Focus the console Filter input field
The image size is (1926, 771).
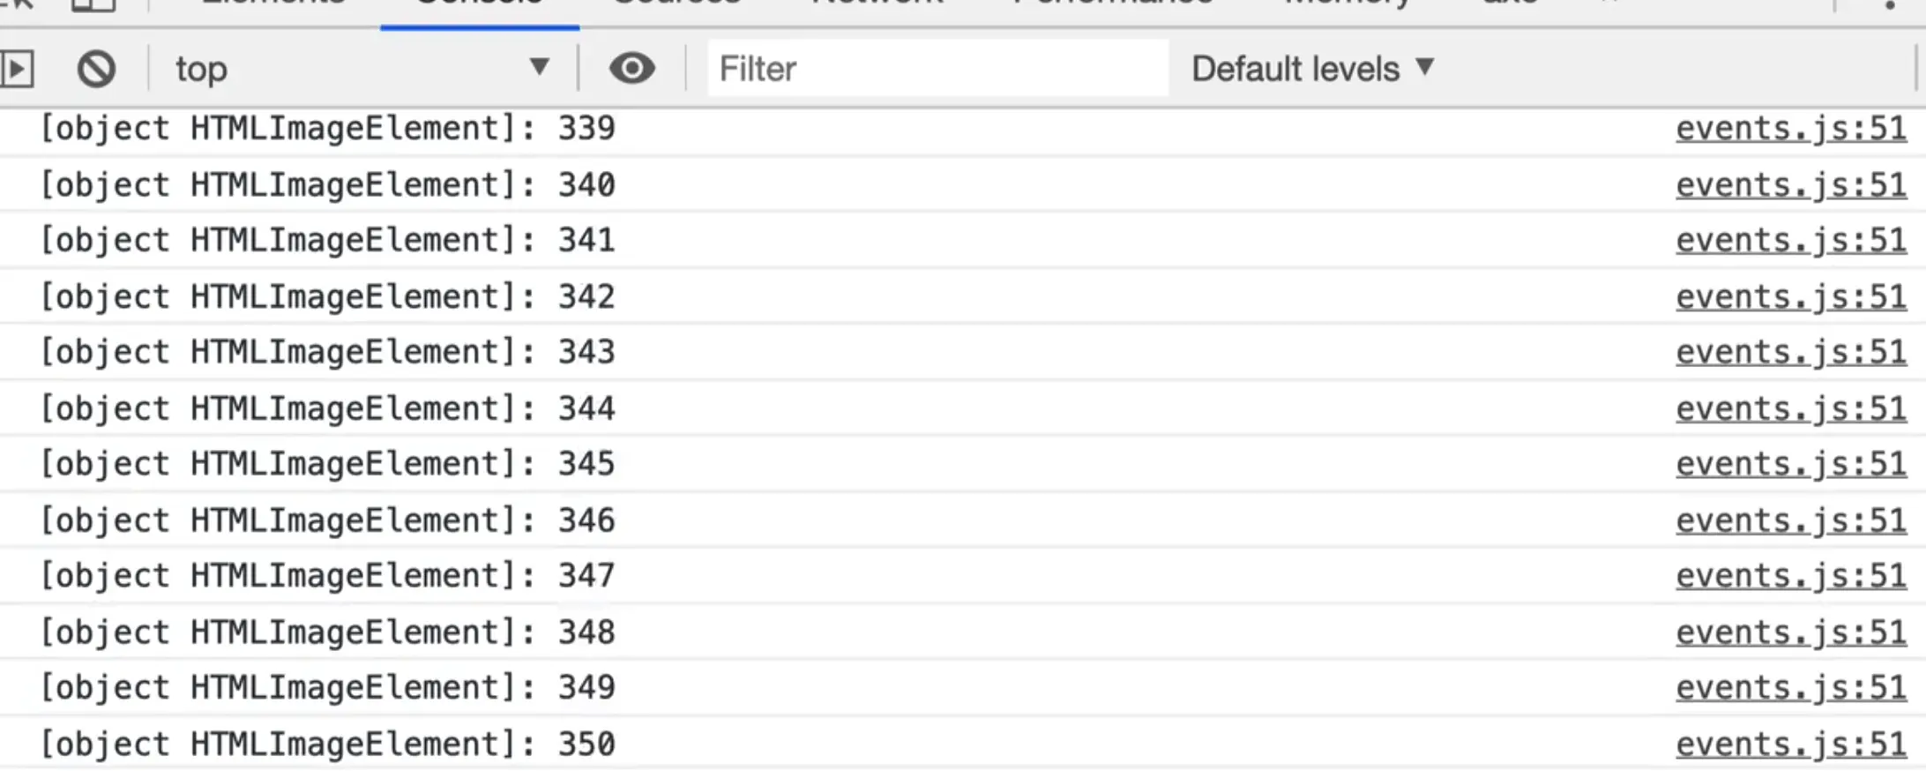[937, 69]
